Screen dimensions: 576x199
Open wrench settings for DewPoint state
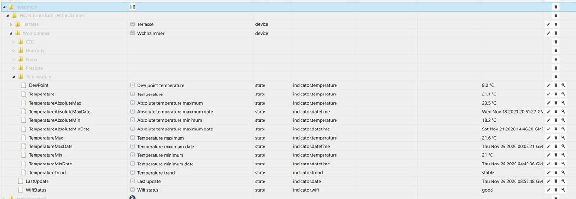pyautogui.click(x=564, y=85)
